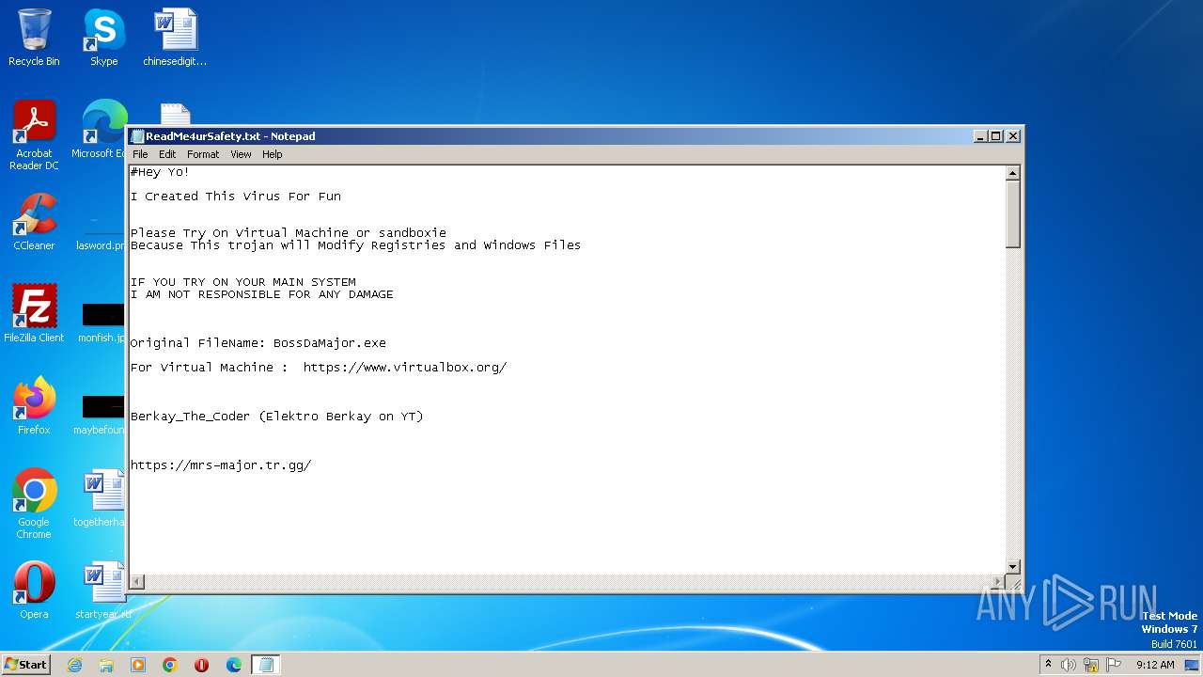This screenshot has height=677, width=1203.
Task: Open the volume speaker tray icon
Action: coord(1069,665)
